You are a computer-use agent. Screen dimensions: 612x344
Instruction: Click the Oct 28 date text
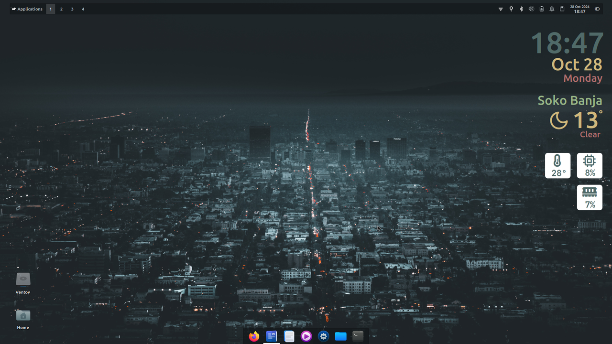pyautogui.click(x=577, y=64)
